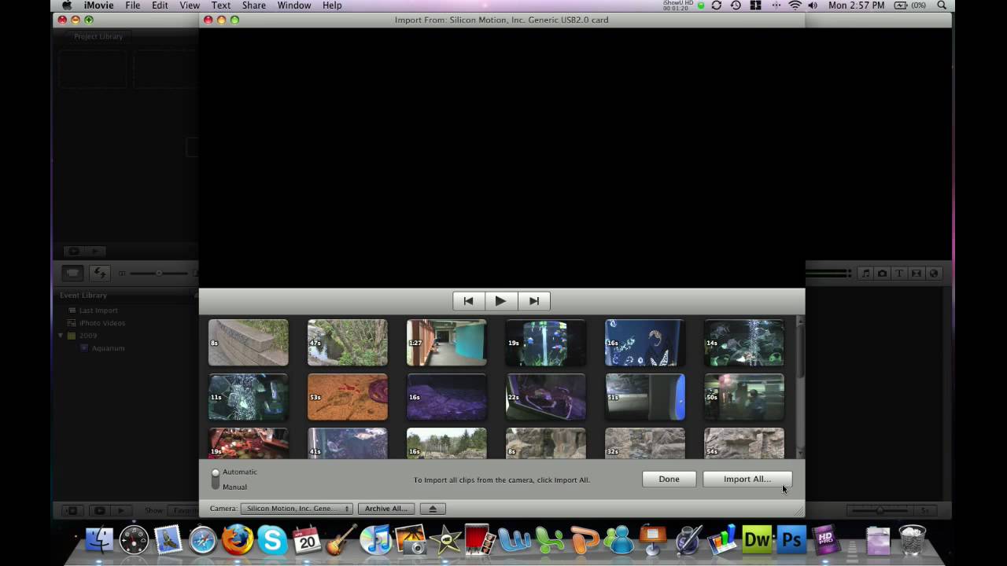Click the swap events and projects button

[x=99, y=273]
